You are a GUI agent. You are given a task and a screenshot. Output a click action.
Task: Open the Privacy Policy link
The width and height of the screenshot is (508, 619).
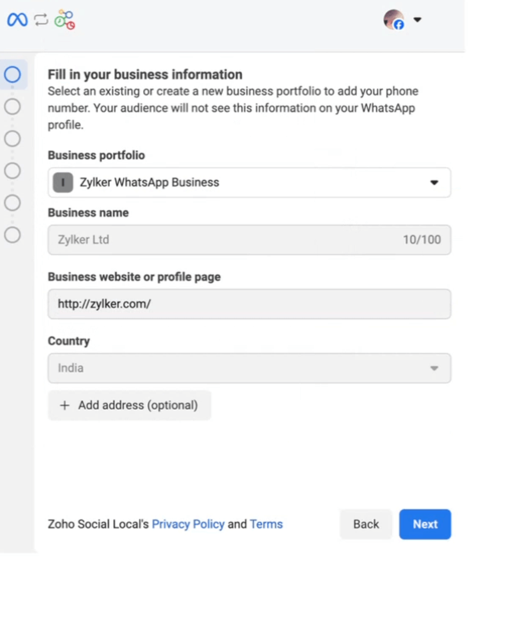coord(188,524)
